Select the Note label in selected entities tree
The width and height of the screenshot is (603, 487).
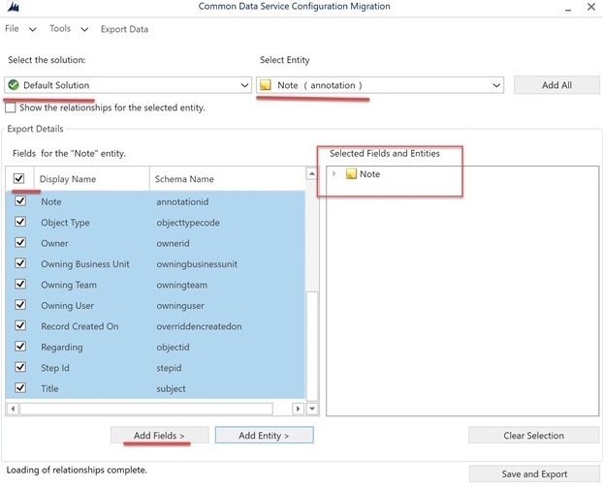370,174
